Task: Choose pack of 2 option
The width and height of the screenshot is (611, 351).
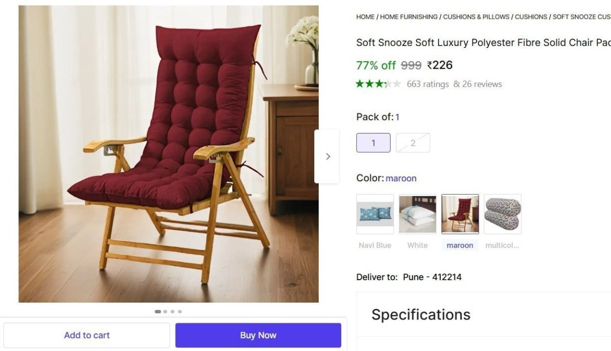Action: pos(413,143)
